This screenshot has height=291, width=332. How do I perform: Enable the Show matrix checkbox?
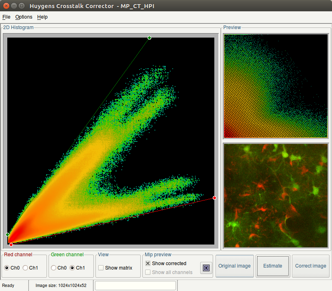(101, 268)
